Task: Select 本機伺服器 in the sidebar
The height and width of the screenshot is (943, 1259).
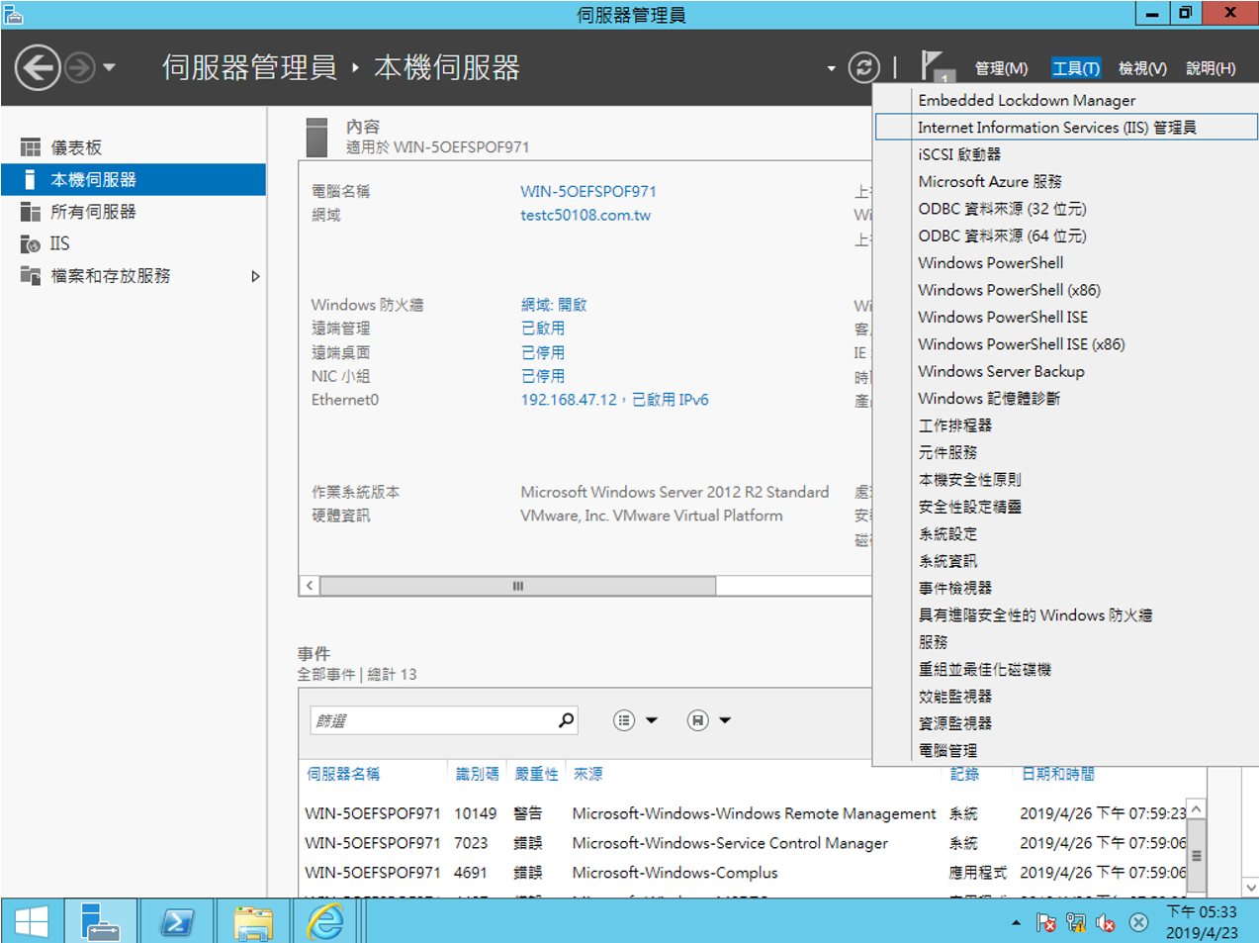Action: (x=134, y=179)
